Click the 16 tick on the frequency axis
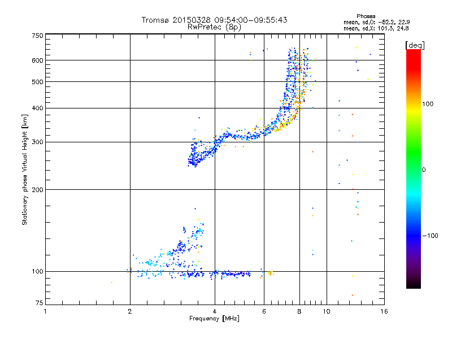 pos(384,311)
